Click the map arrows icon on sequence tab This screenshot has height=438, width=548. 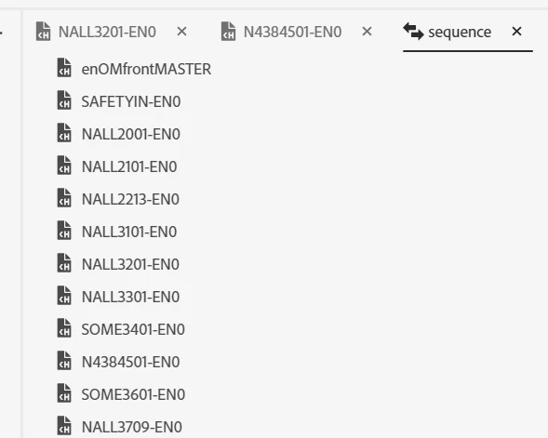(413, 31)
